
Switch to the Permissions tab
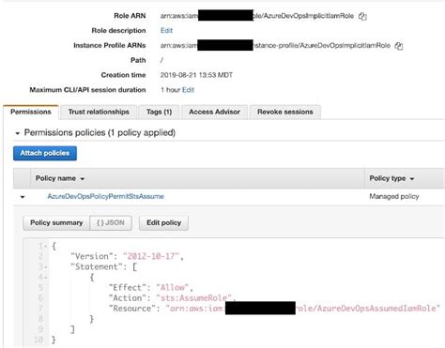point(31,112)
